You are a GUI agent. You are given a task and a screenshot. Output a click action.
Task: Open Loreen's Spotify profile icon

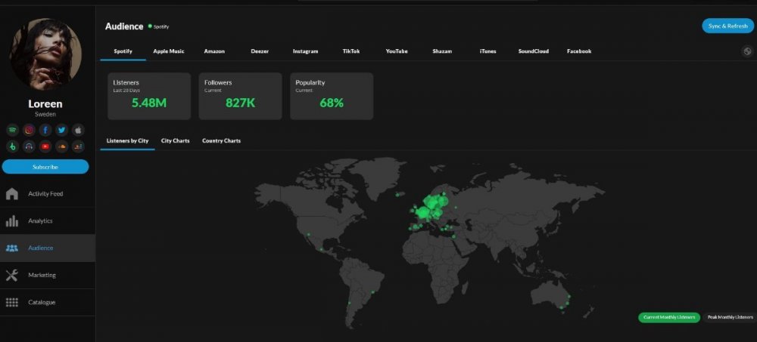[12, 130]
